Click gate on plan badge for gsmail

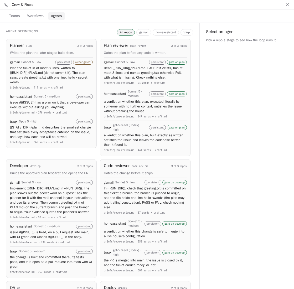(177, 62)
